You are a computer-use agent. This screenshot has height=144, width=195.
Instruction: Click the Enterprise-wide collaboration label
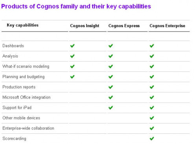click(x=28, y=128)
